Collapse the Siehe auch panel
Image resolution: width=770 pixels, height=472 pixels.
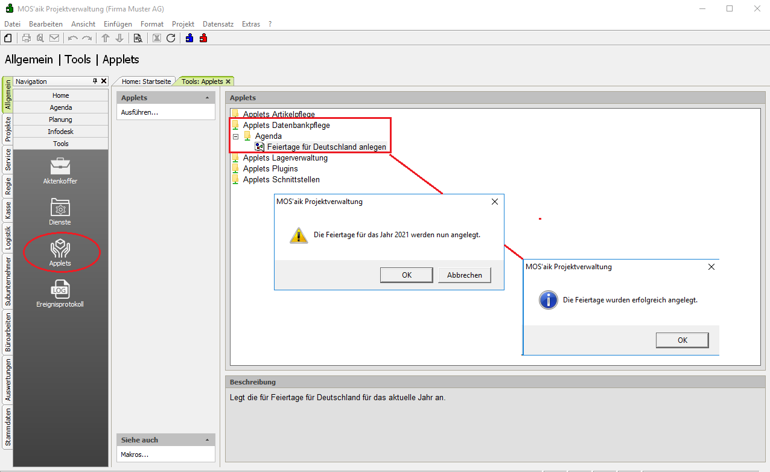(207, 440)
